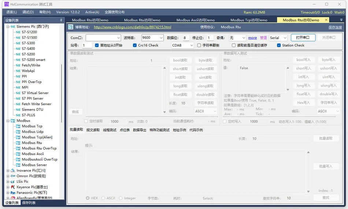Open the 调试(D) menu
Viewport: 348px width, 209px height.
(28, 12)
